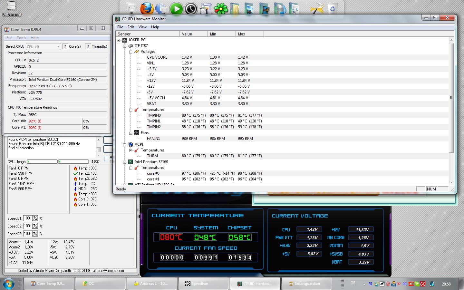The image size is (464, 290).
Task: Click blue down arrow beside HD0: 29C
Action: 75,189
